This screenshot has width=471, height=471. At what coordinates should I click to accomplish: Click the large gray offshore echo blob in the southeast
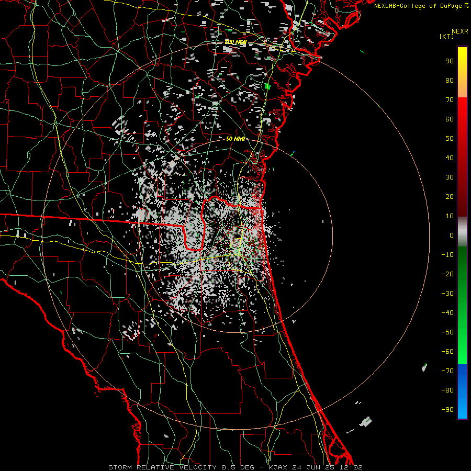[x=366, y=422]
